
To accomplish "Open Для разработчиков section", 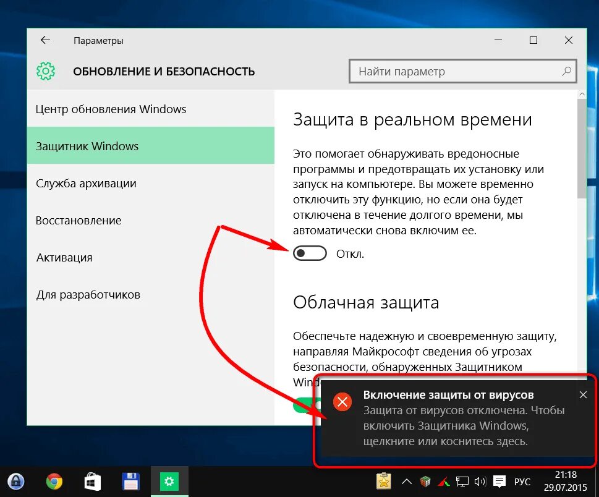I will pos(150,294).
